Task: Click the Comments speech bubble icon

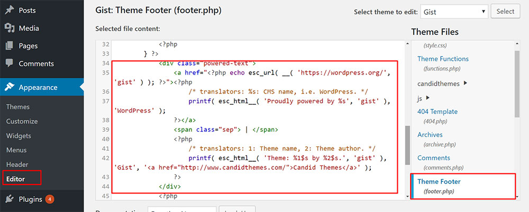Action: click(x=9, y=63)
